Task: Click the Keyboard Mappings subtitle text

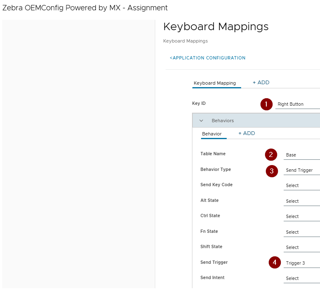Action: pyautogui.click(x=185, y=41)
